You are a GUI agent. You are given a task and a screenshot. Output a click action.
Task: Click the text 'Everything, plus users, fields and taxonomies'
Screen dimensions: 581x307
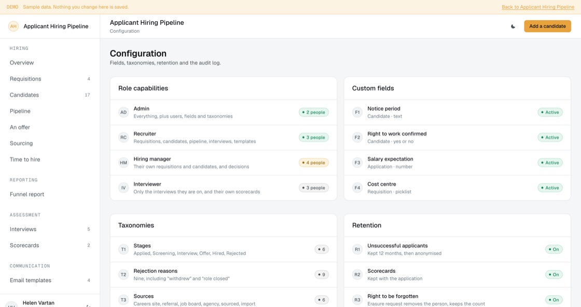[x=183, y=116]
